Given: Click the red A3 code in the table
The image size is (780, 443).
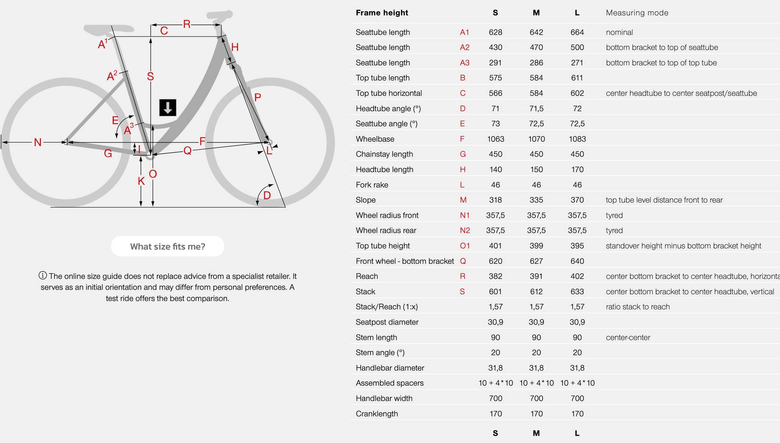Looking at the screenshot, I should 465,62.
